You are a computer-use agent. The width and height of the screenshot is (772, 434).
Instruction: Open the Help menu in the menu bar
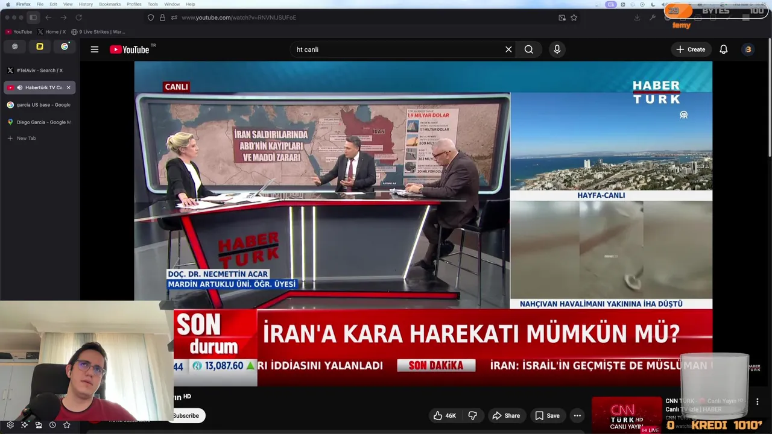191,4
